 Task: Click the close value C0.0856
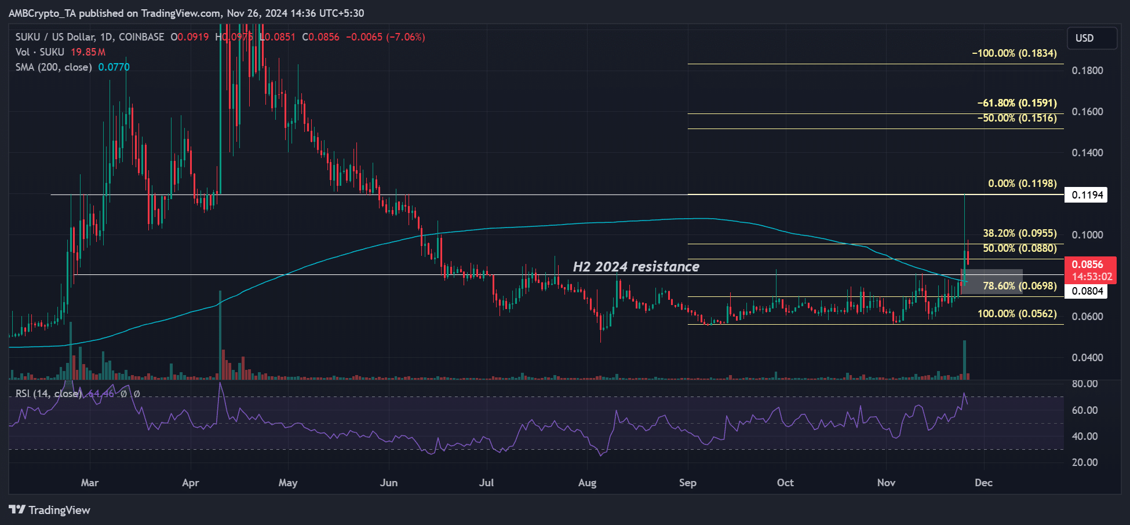click(x=320, y=37)
